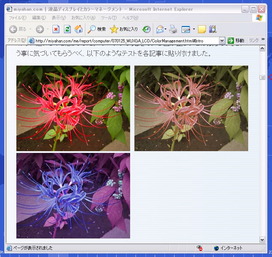The width and height of the screenshot is (272, 257).
Task: Open Favorites star button
Action: (124, 29)
